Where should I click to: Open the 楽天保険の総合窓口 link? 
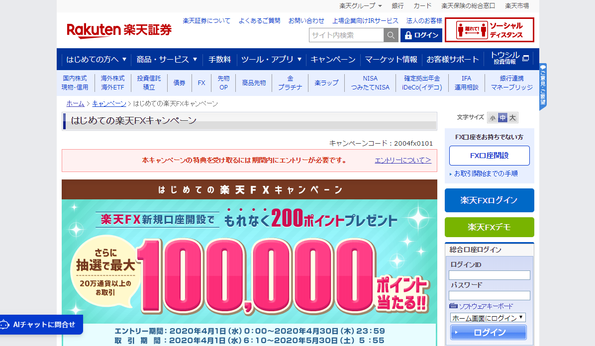[x=468, y=5]
